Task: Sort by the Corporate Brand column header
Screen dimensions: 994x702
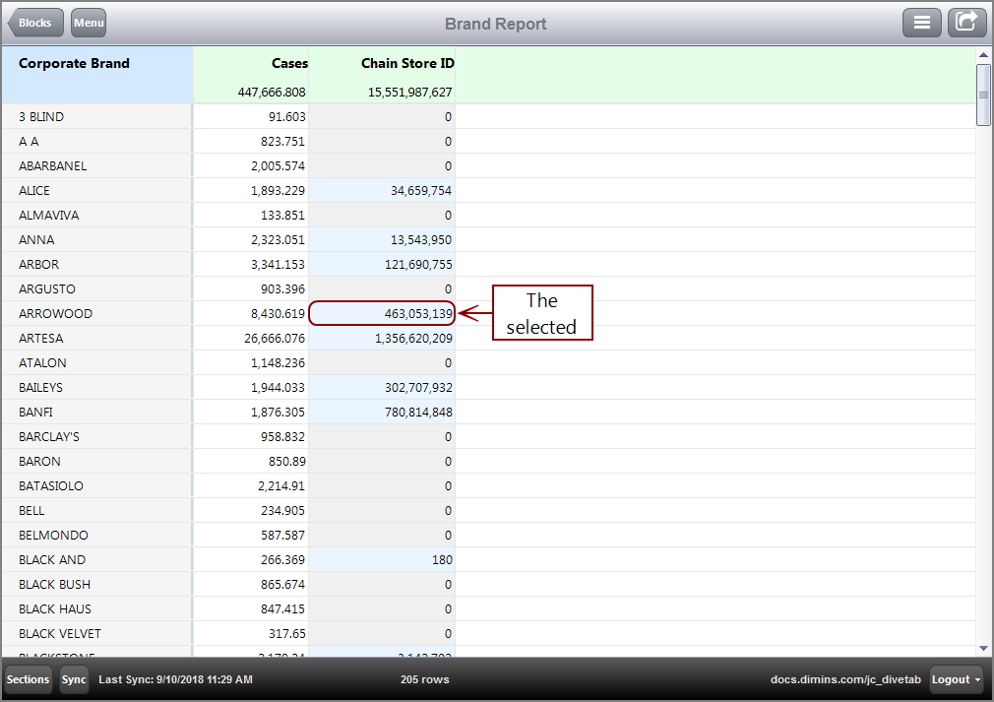Action: point(74,63)
